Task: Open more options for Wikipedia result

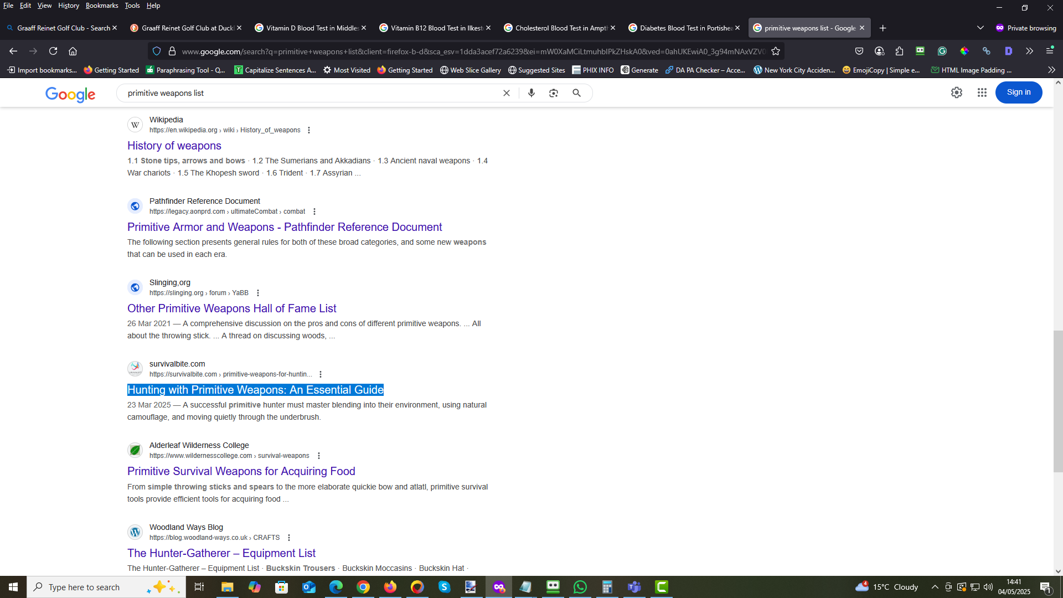Action: click(x=309, y=130)
